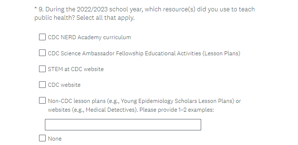Click the 'Non-CDC lesson plans' label text
The width and height of the screenshot is (298, 145).
tap(77, 101)
